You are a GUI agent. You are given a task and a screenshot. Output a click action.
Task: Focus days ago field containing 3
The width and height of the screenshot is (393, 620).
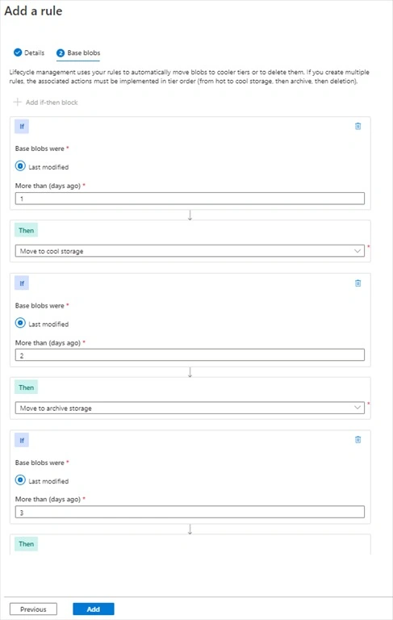point(190,512)
